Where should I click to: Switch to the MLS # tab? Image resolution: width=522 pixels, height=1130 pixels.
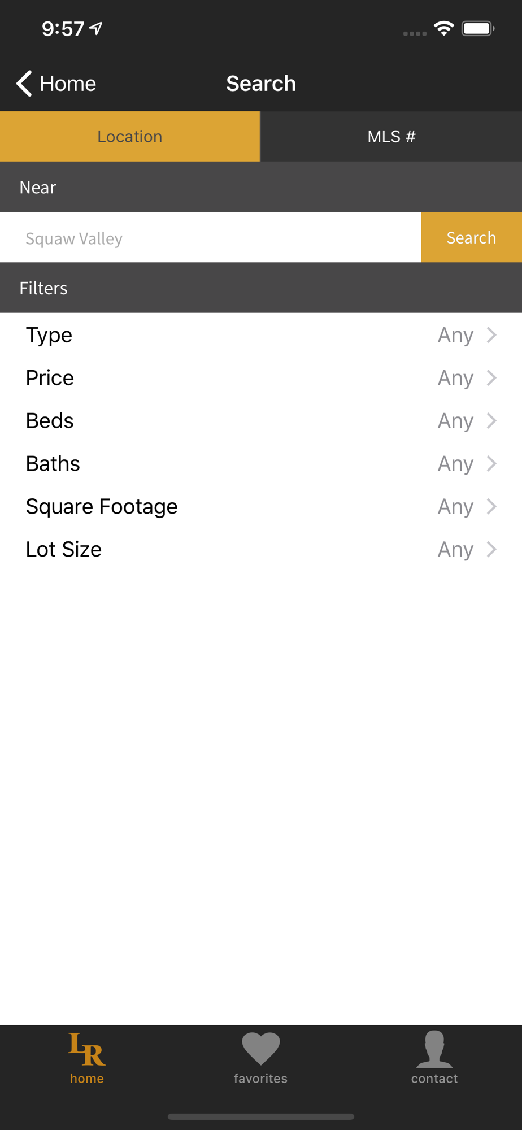click(x=391, y=137)
